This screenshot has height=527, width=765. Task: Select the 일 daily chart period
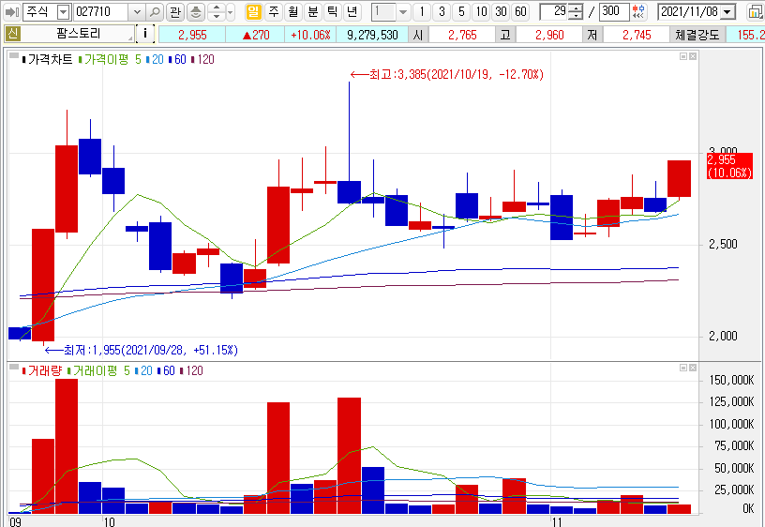point(253,11)
